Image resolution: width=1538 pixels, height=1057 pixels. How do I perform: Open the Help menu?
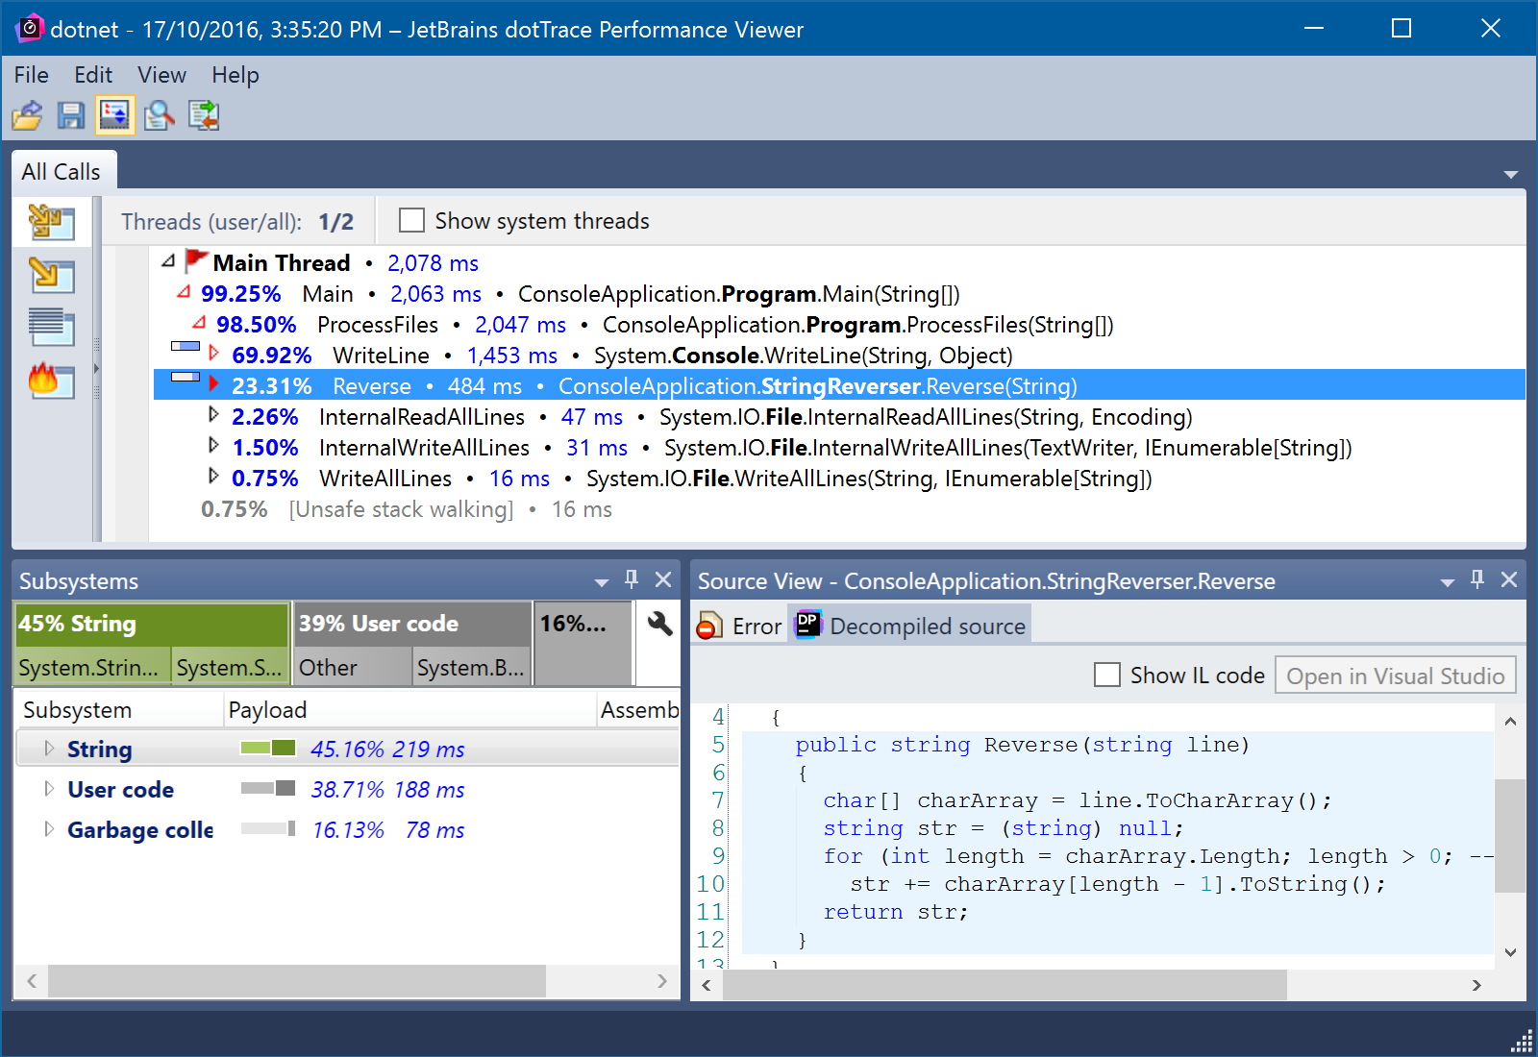(x=236, y=75)
